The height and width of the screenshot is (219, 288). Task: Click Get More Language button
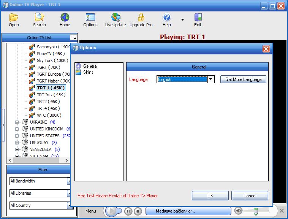[243, 79]
